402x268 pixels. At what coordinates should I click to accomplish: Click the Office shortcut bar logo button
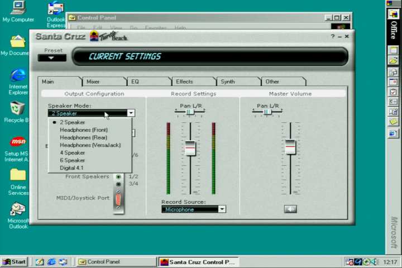[x=393, y=13]
